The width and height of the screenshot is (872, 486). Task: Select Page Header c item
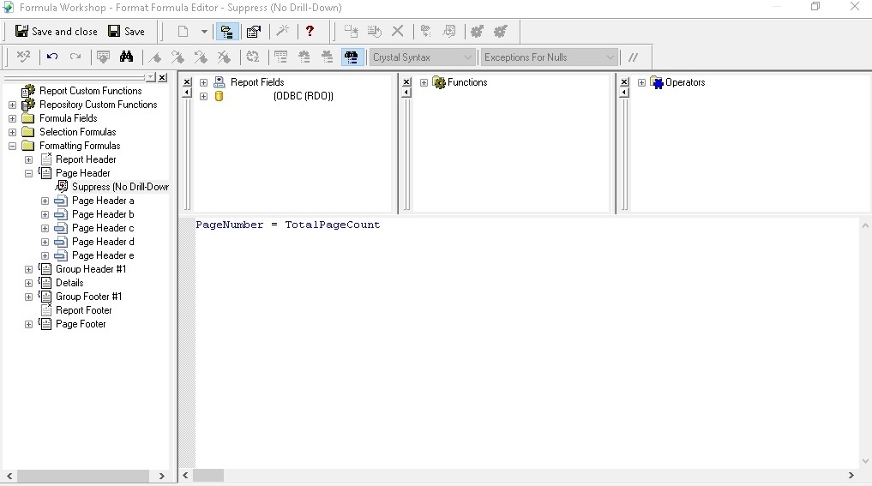pyautogui.click(x=103, y=228)
